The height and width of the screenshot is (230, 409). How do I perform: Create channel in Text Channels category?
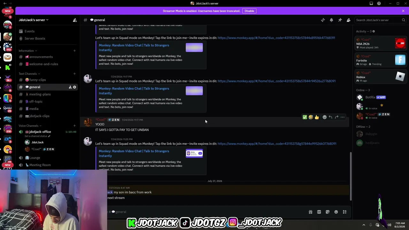pyautogui.click(x=74, y=74)
